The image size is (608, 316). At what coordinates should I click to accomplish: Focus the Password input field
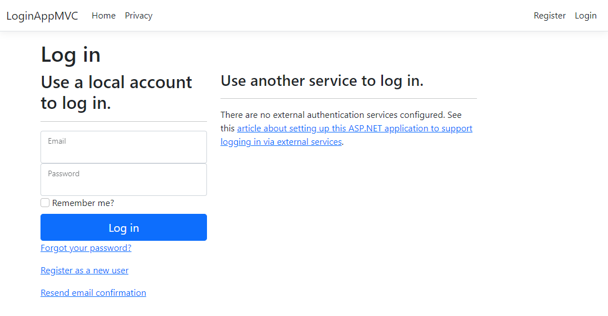click(x=124, y=184)
